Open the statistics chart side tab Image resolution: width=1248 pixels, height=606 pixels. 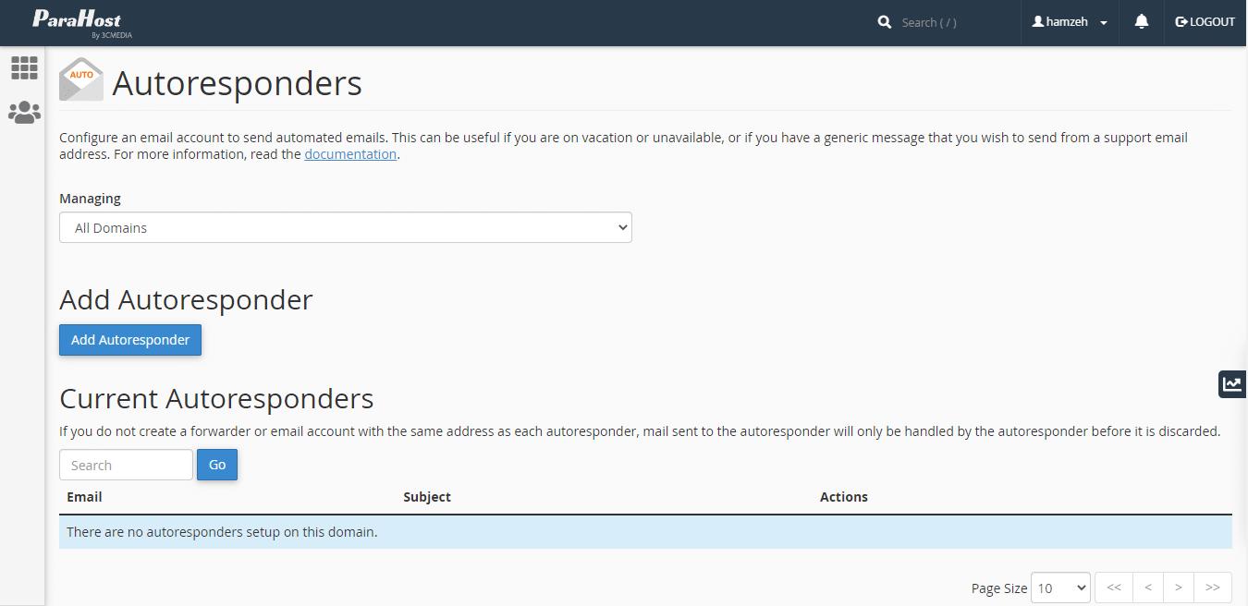point(1231,384)
